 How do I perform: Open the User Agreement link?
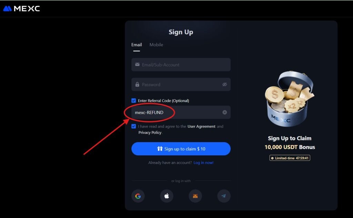(x=201, y=126)
